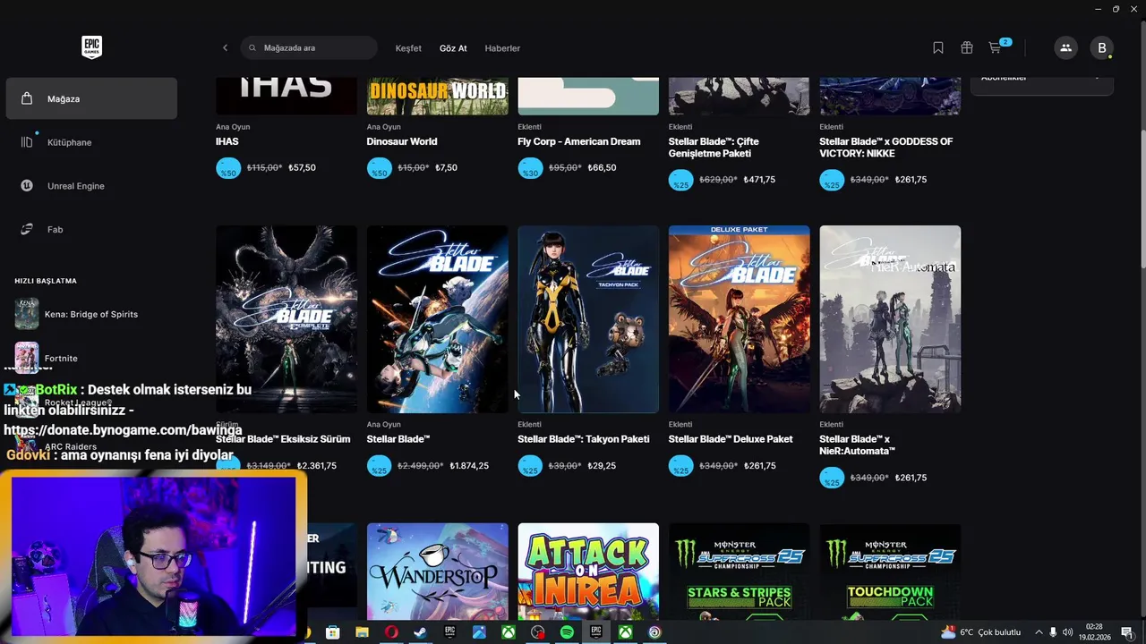This screenshot has height=644, width=1146.
Task: Open the IHAS game title link
Action: click(x=227, y=141)
